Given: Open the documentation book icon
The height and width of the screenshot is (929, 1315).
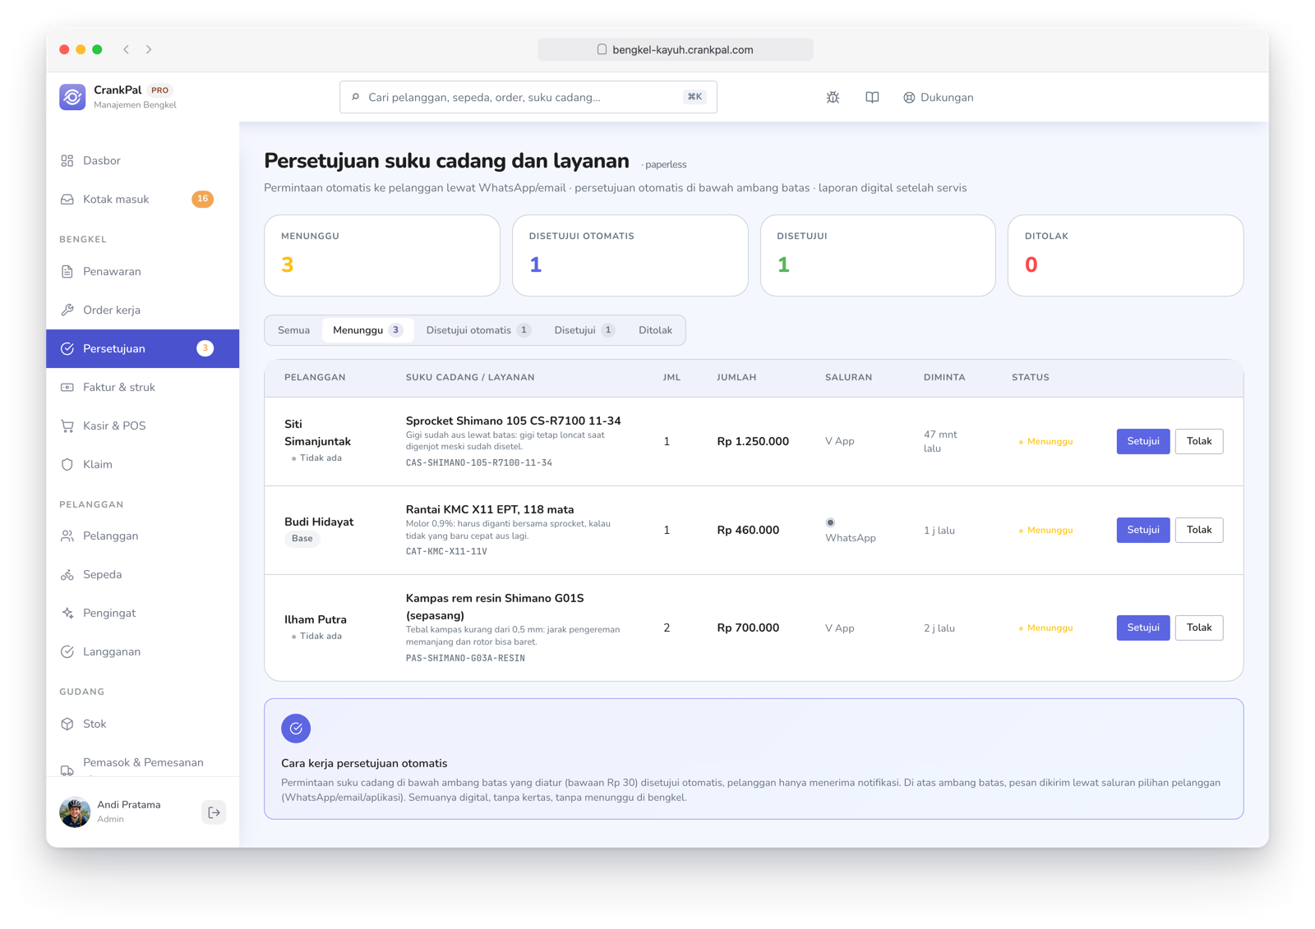Looking at the screenshot, I should 872,97.
